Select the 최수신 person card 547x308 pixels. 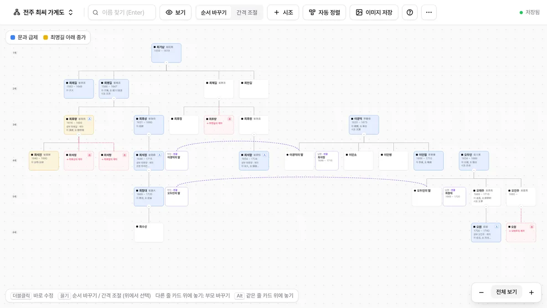pyautogui.click(x=149, y=233)
